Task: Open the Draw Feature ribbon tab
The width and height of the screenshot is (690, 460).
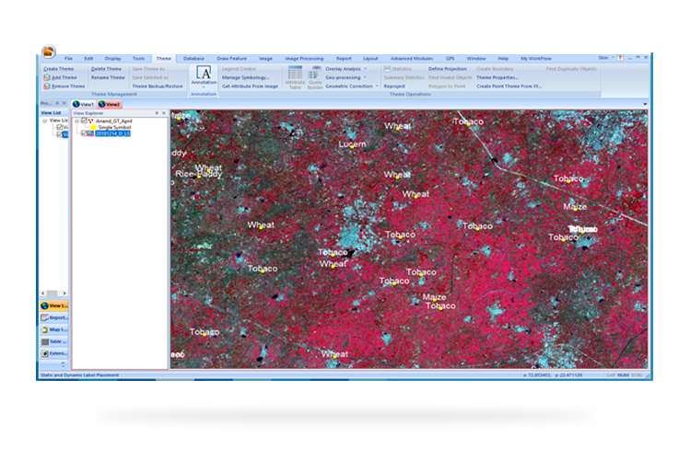Action: (231, 59)
